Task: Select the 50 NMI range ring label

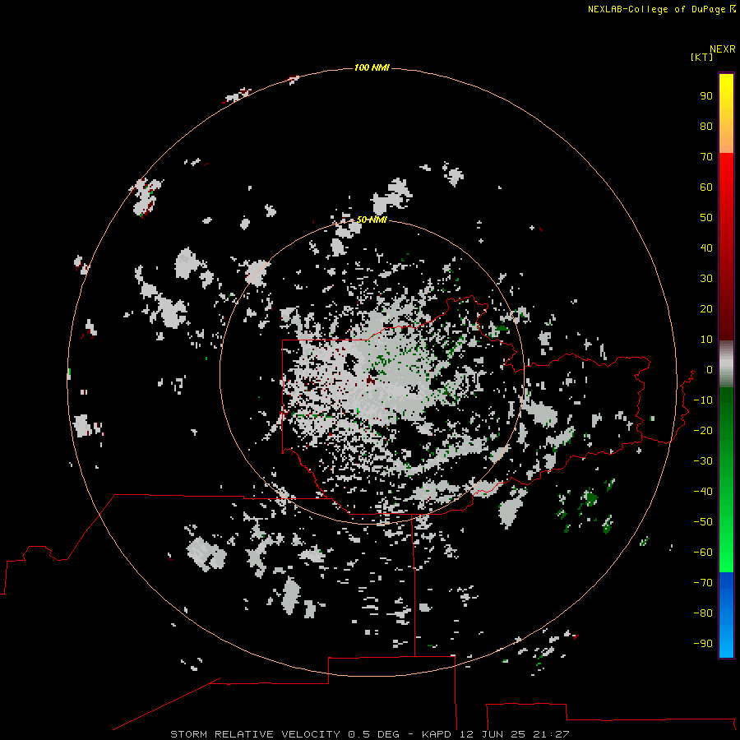Action: point(372,220)
